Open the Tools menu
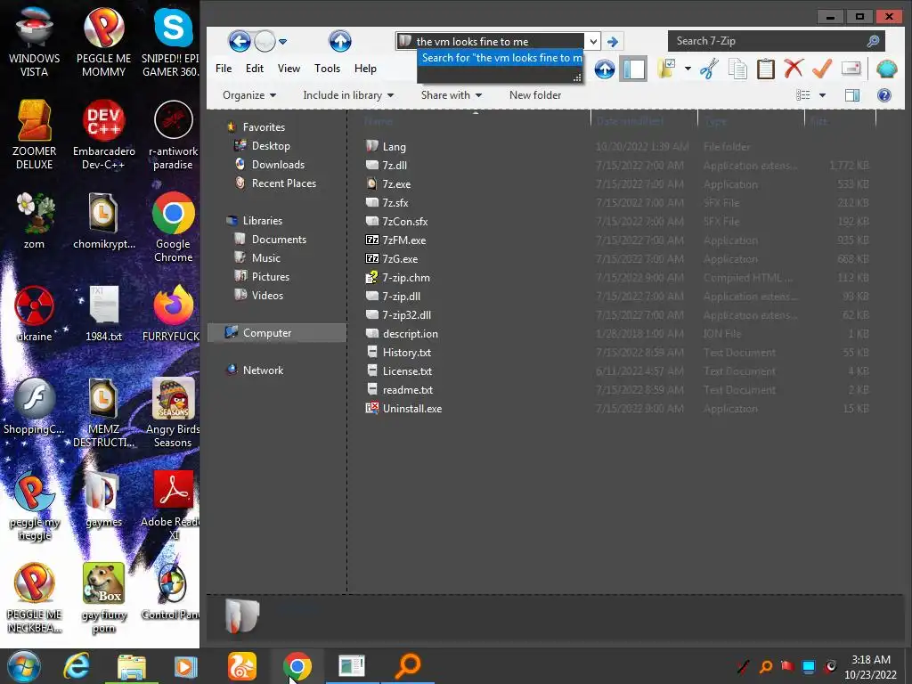 pyautogui.click(x=327, y=69)
